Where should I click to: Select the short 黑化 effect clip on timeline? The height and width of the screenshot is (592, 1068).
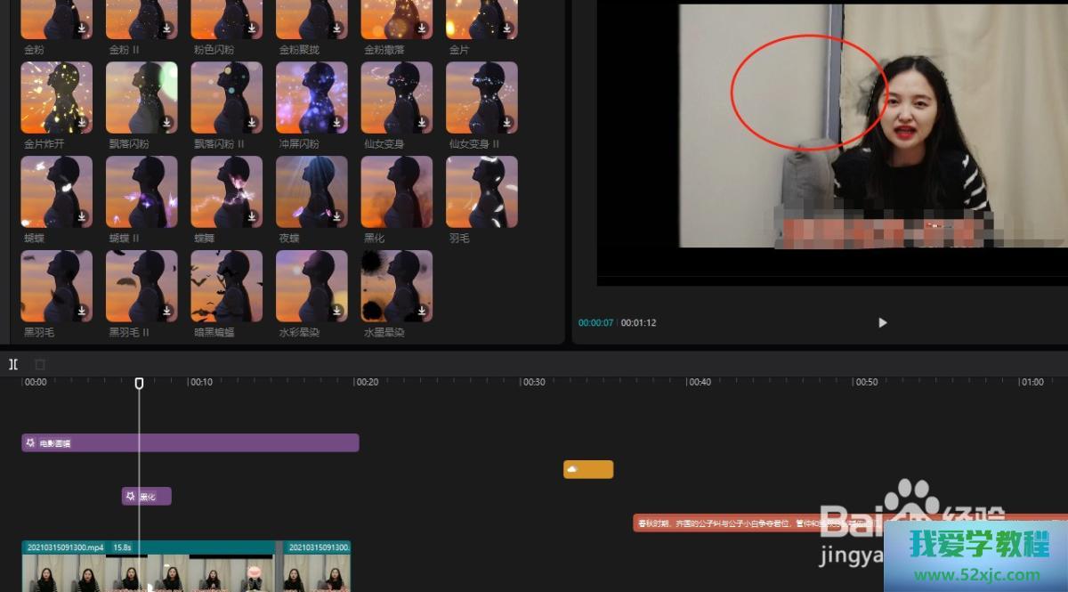[146, 497]
